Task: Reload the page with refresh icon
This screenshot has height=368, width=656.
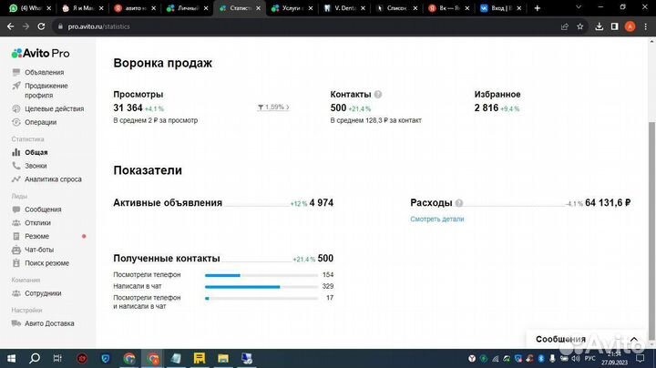Action: [41, 26]
